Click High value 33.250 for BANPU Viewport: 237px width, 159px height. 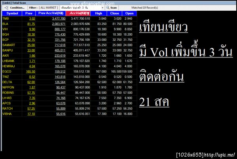click(x=102, y=50)
